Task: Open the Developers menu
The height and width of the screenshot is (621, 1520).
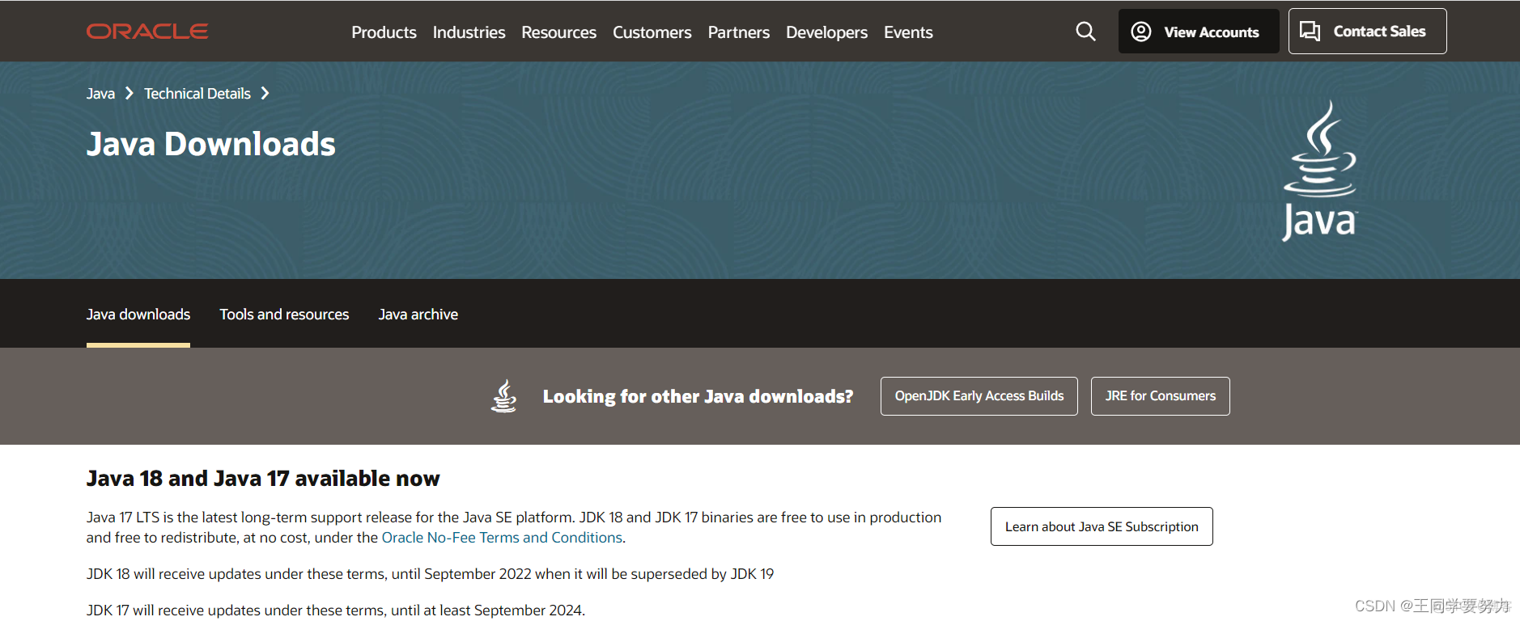Action: click(x=826, y=32)
